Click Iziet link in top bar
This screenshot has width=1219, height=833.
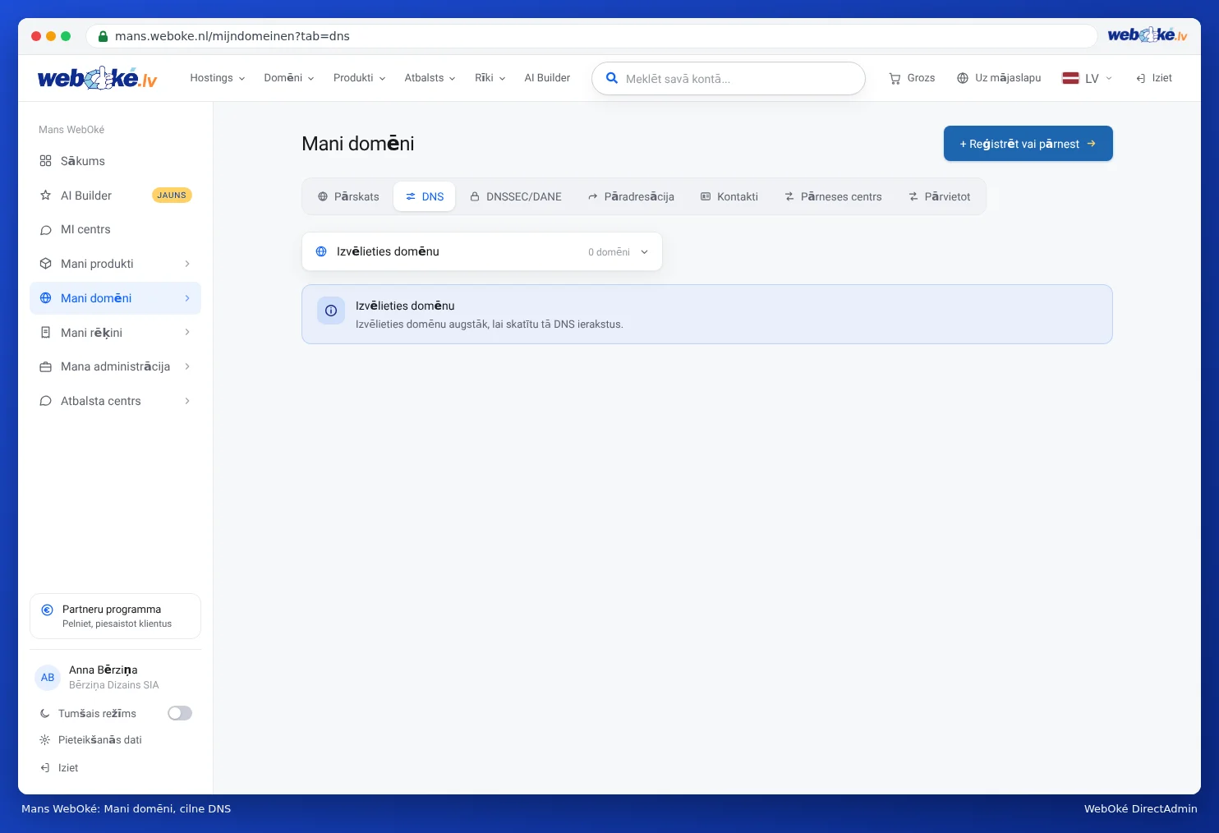click(x=1154, y=78)
